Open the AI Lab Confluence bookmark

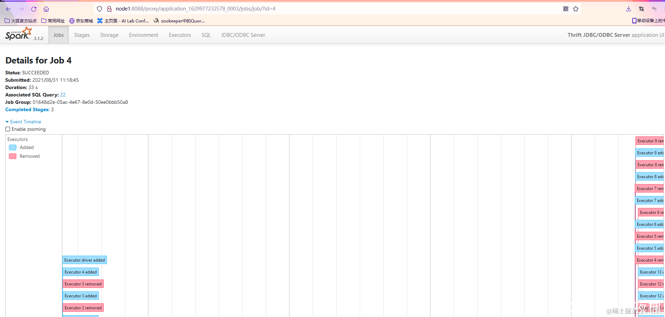(x=123, y=21)
